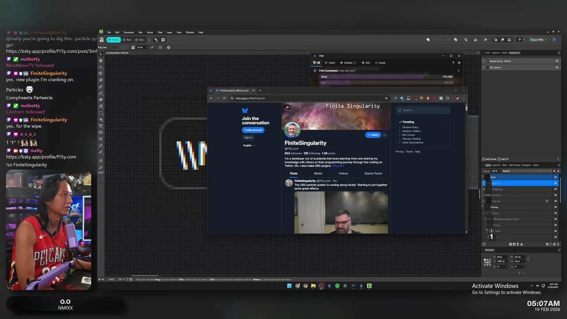567x319 pixels.
Task: Open the Vector menu
Action: [150, 32]
